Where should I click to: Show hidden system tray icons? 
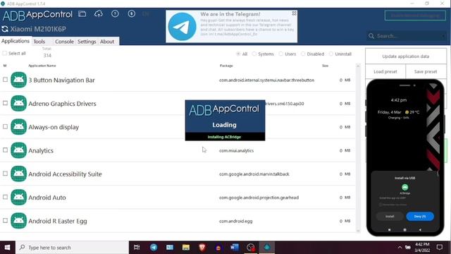pos(400,248)
